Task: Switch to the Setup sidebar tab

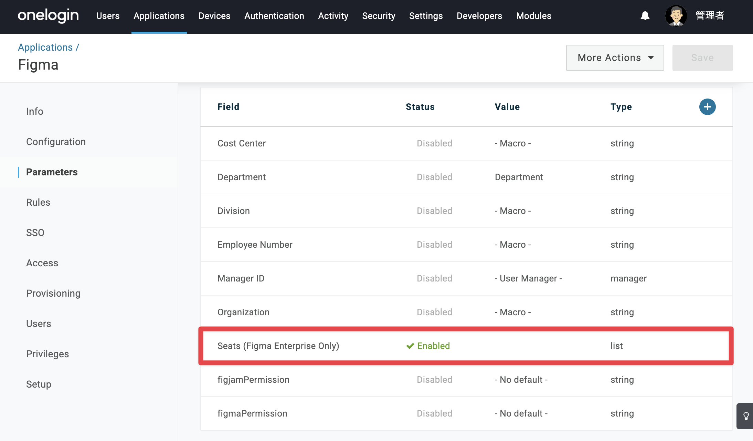Action: (39, 384)
